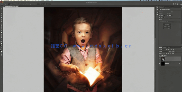182x92 pixels.
Task: Toggle visibility of the layer group
Action: pos(160,56)
